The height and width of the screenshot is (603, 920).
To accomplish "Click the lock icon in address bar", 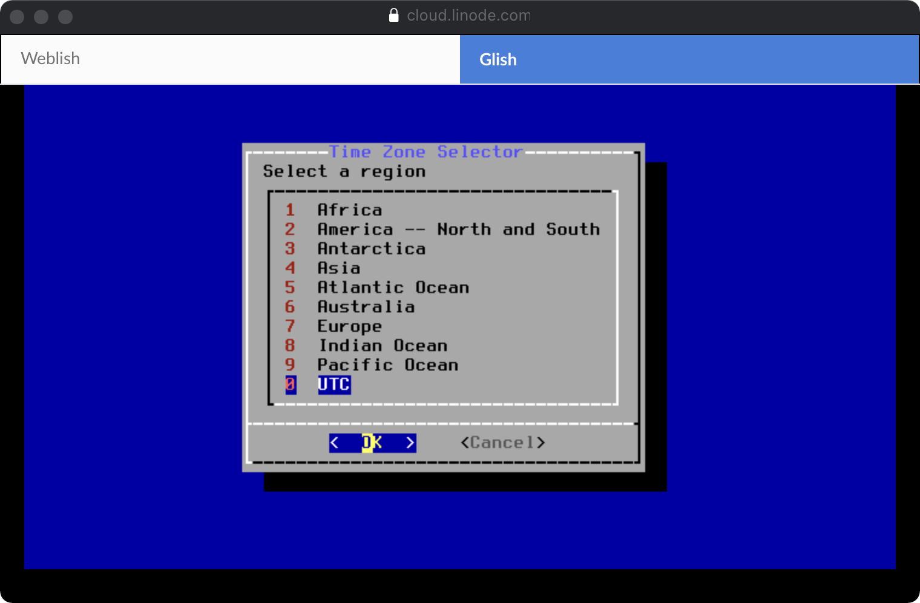I will (x=394, y=16).
